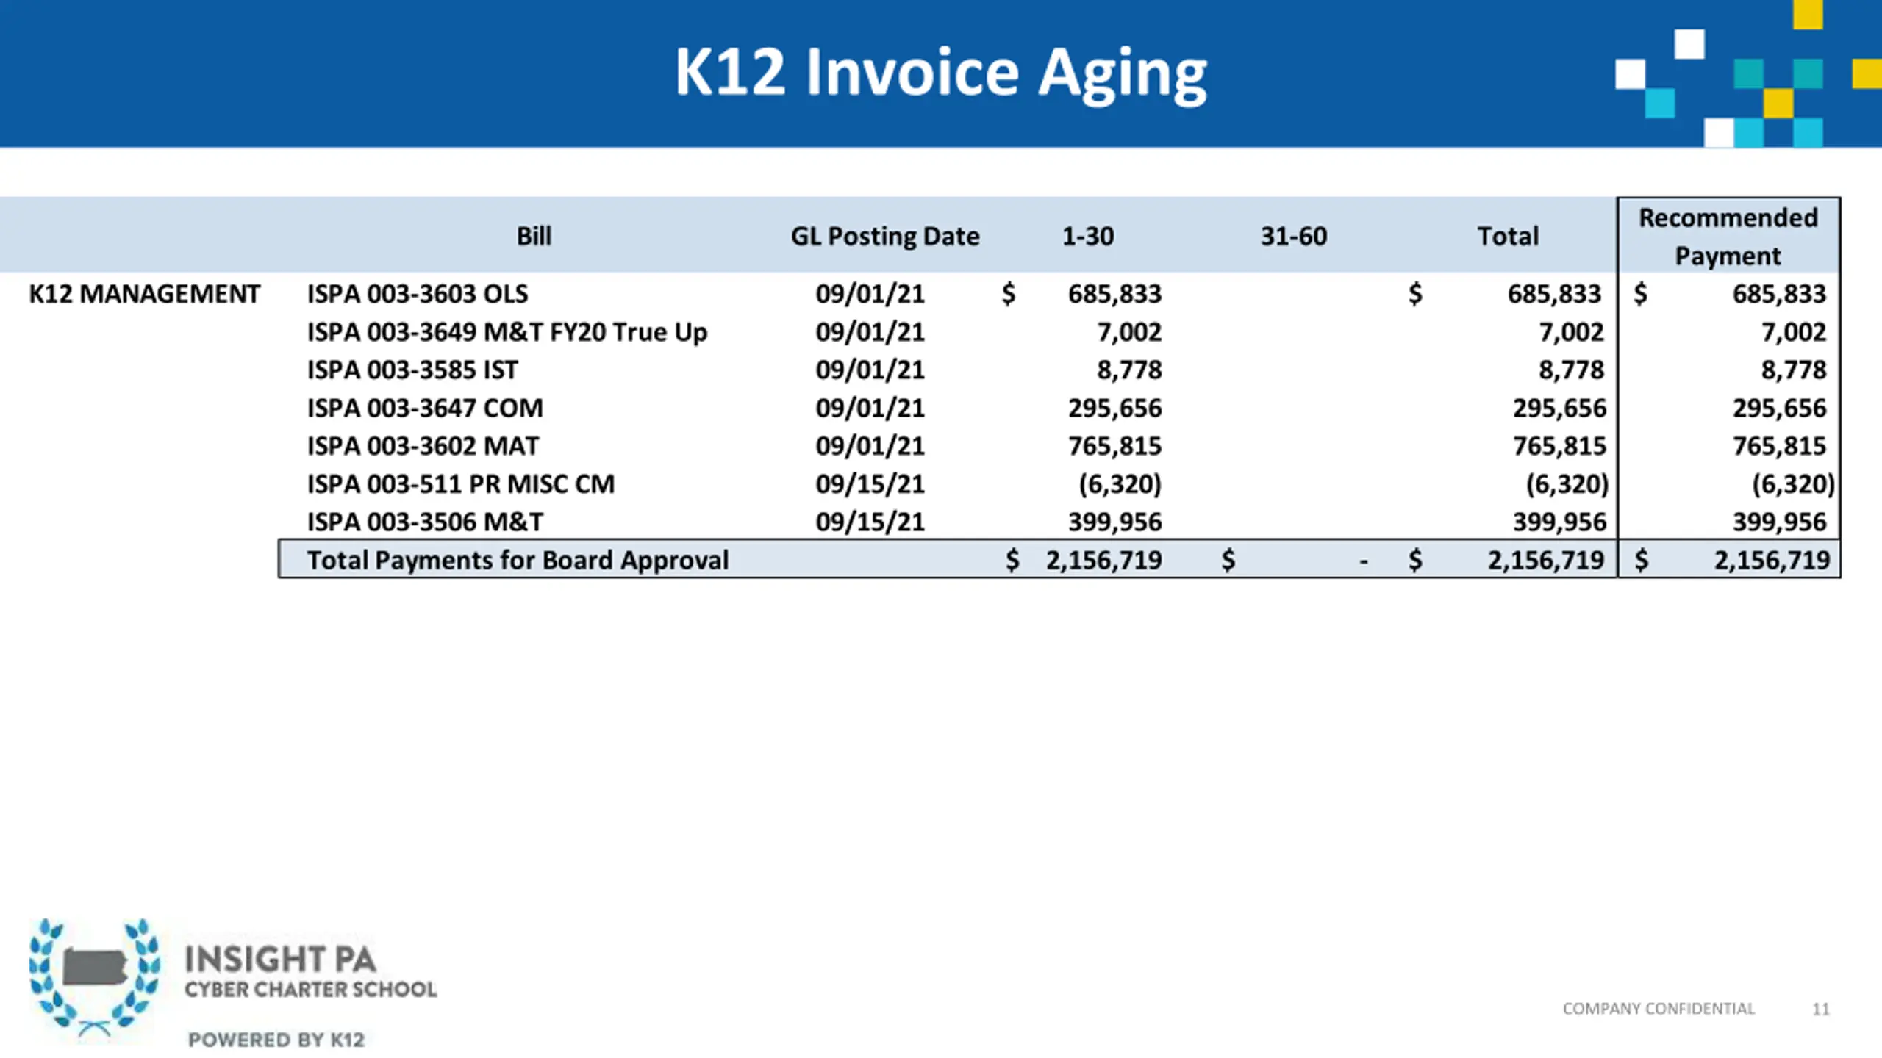
Task: Select bill ISPA 003-3647 COM
Action: (425, 408)
